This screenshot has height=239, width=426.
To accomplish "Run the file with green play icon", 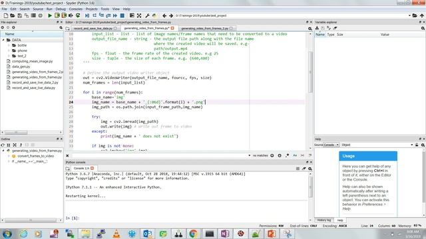I will (x=50, y=16).
